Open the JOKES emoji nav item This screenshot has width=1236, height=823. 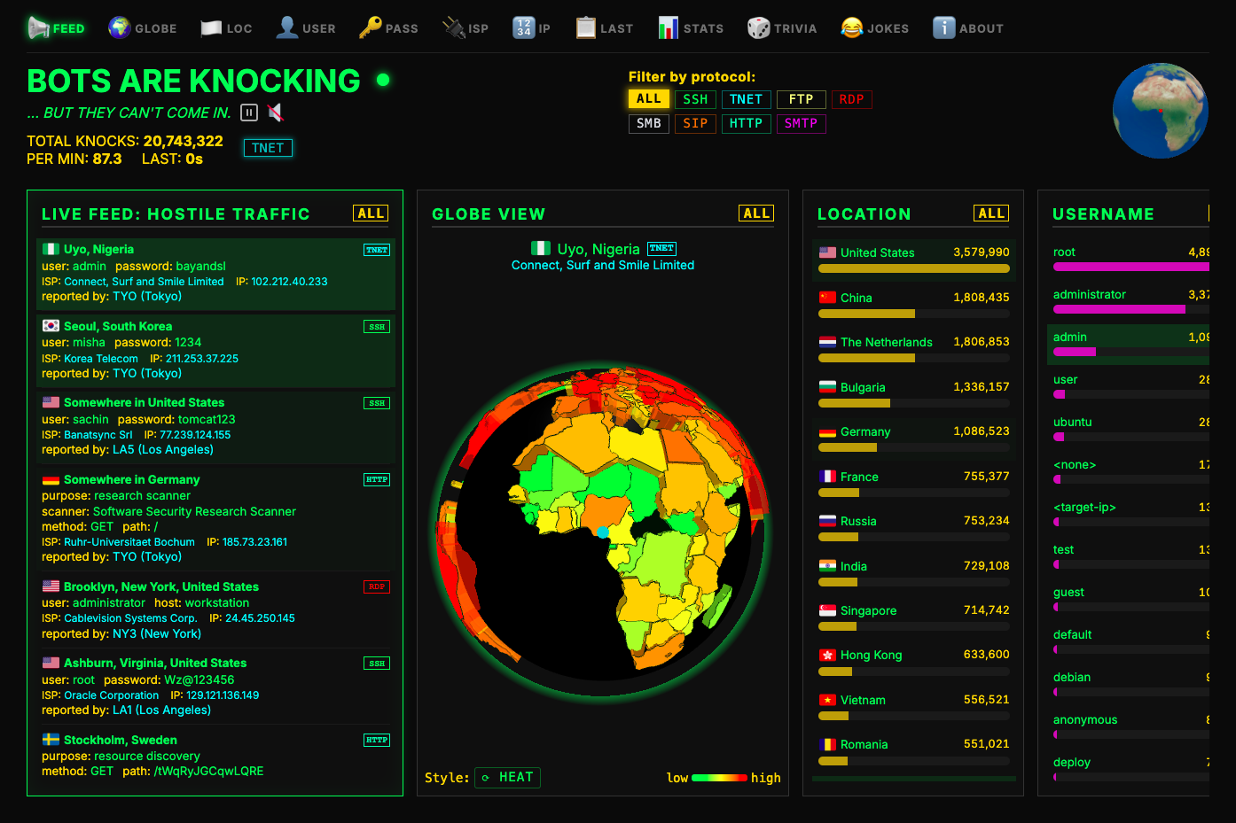[x=875, y=28]
